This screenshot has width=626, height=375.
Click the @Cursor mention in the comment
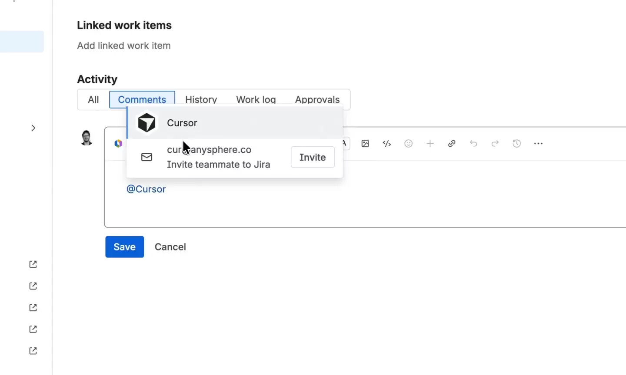click(146, 189)
